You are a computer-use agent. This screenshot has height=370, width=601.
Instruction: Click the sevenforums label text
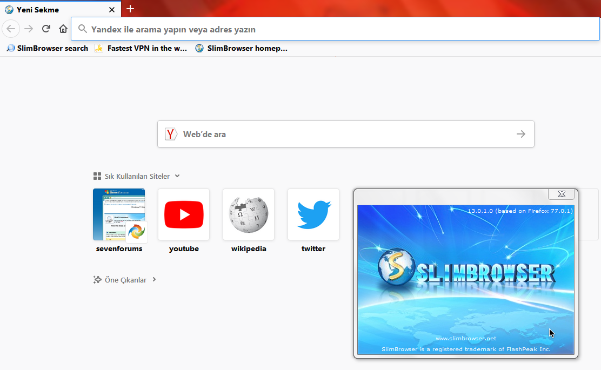(119, 248)
